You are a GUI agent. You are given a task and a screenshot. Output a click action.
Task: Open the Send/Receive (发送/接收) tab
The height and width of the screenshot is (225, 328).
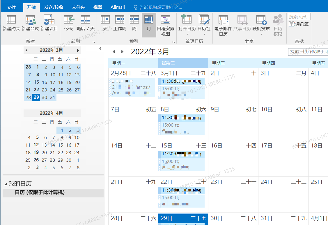(x=54, y=7)
